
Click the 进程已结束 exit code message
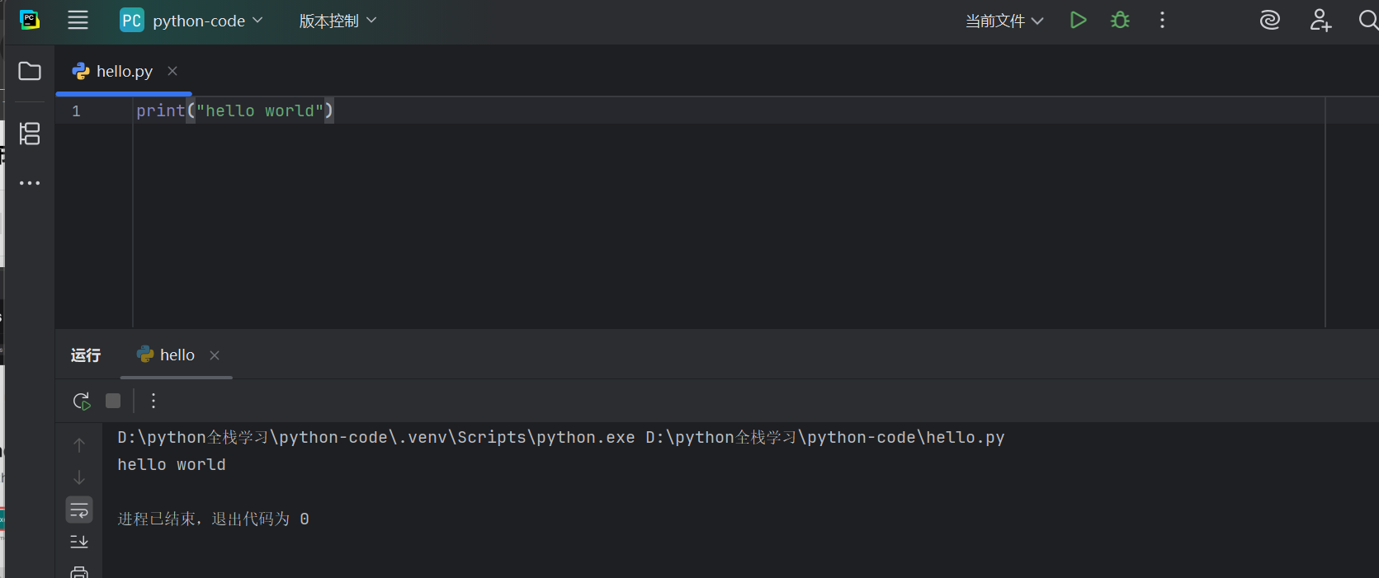(x=213, y=519)
